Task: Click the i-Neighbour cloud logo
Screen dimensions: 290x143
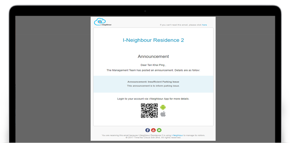Action: [103, 22]
